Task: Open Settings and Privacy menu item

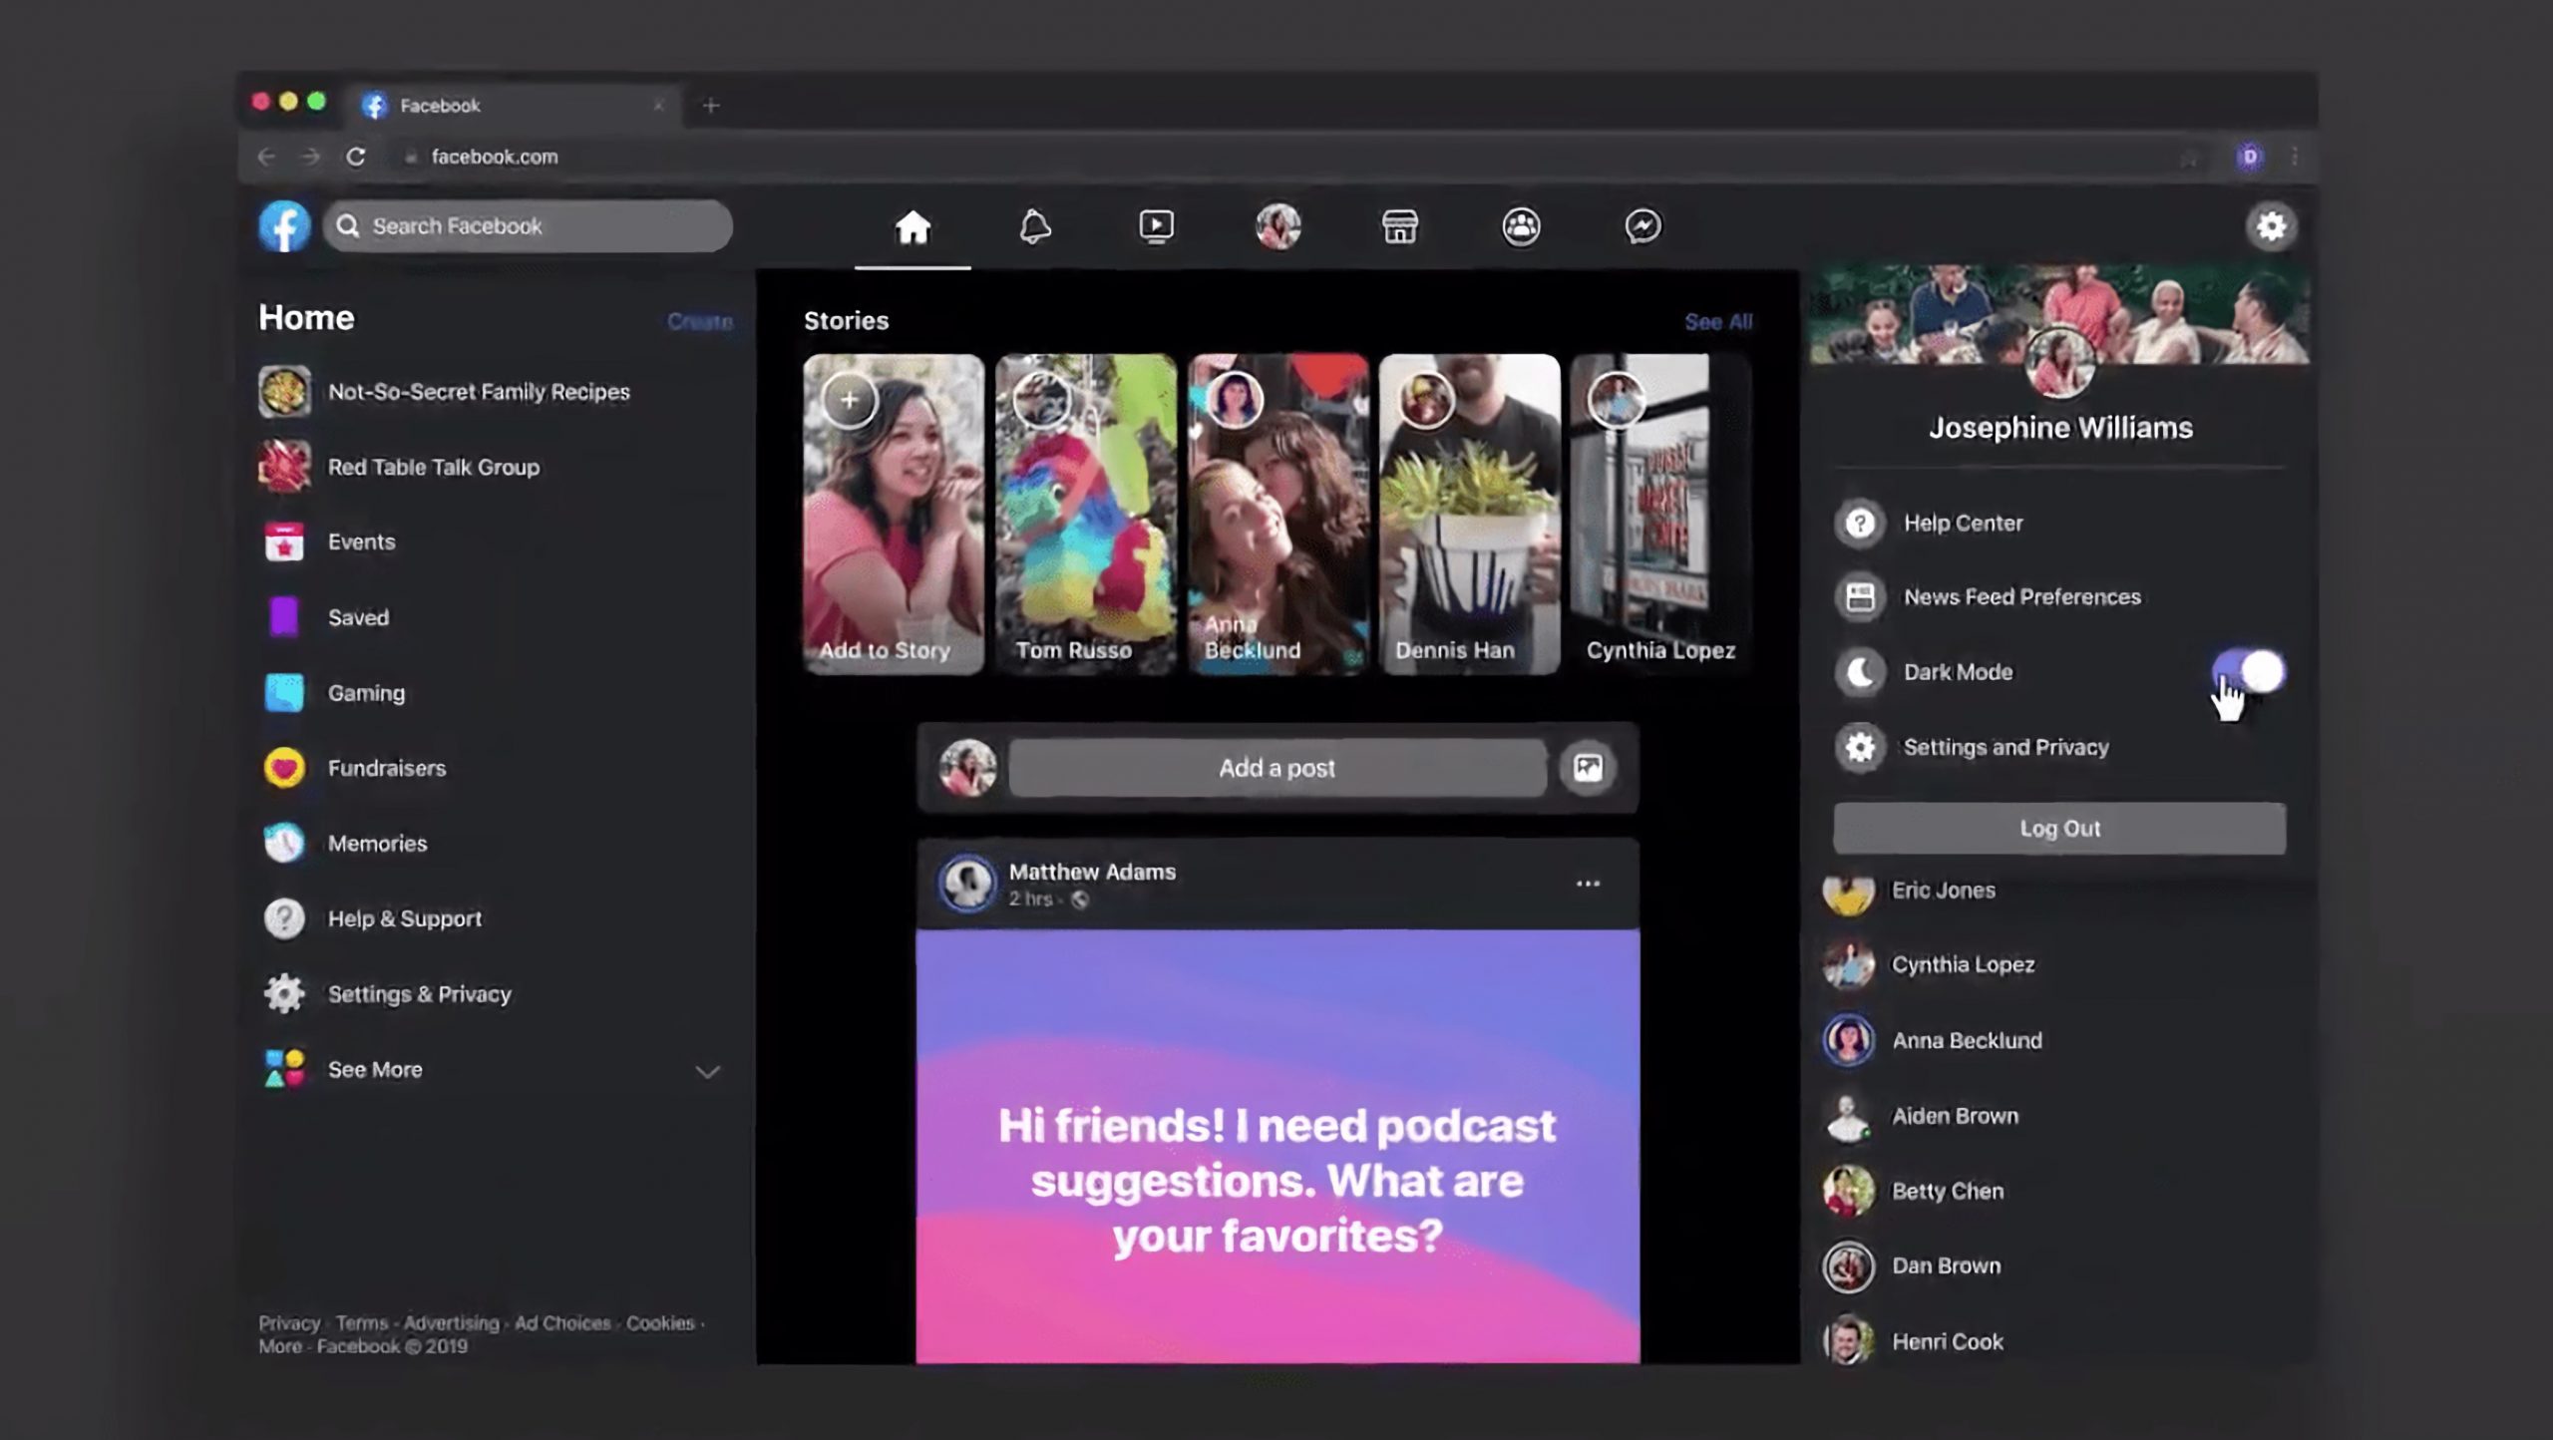Action: click(2006, 747)
